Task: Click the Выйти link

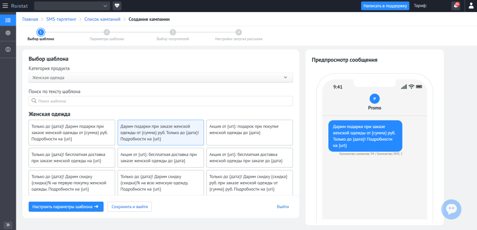Action: click(283, 207)
